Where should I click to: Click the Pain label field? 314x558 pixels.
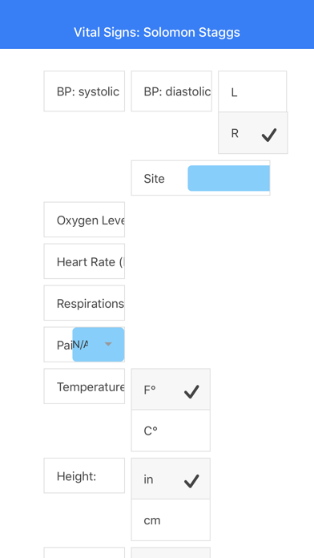(58, 345)
